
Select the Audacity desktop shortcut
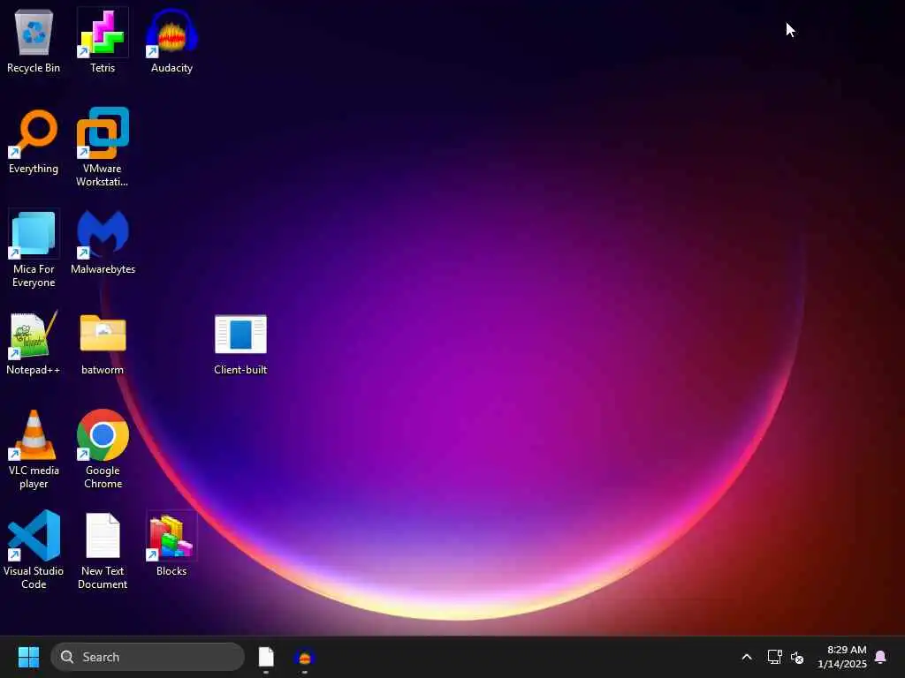pos(171,41)
